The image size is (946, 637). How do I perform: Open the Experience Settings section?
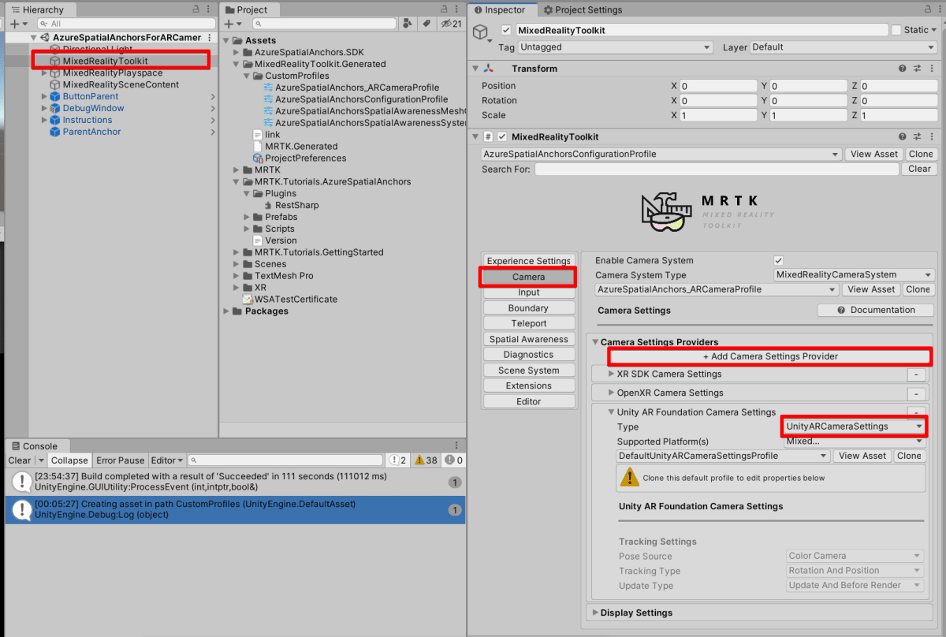click(x=528, y=261)
